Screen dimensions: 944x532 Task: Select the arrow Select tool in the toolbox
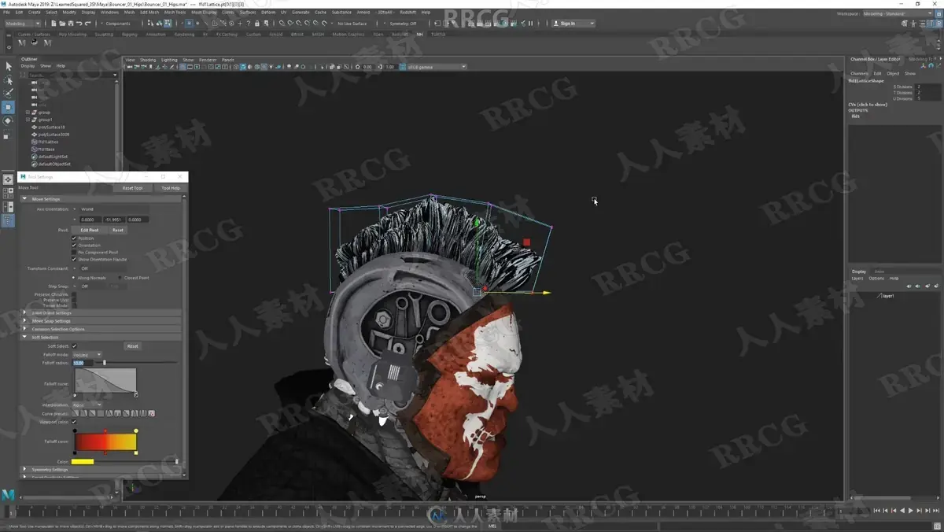8,66
